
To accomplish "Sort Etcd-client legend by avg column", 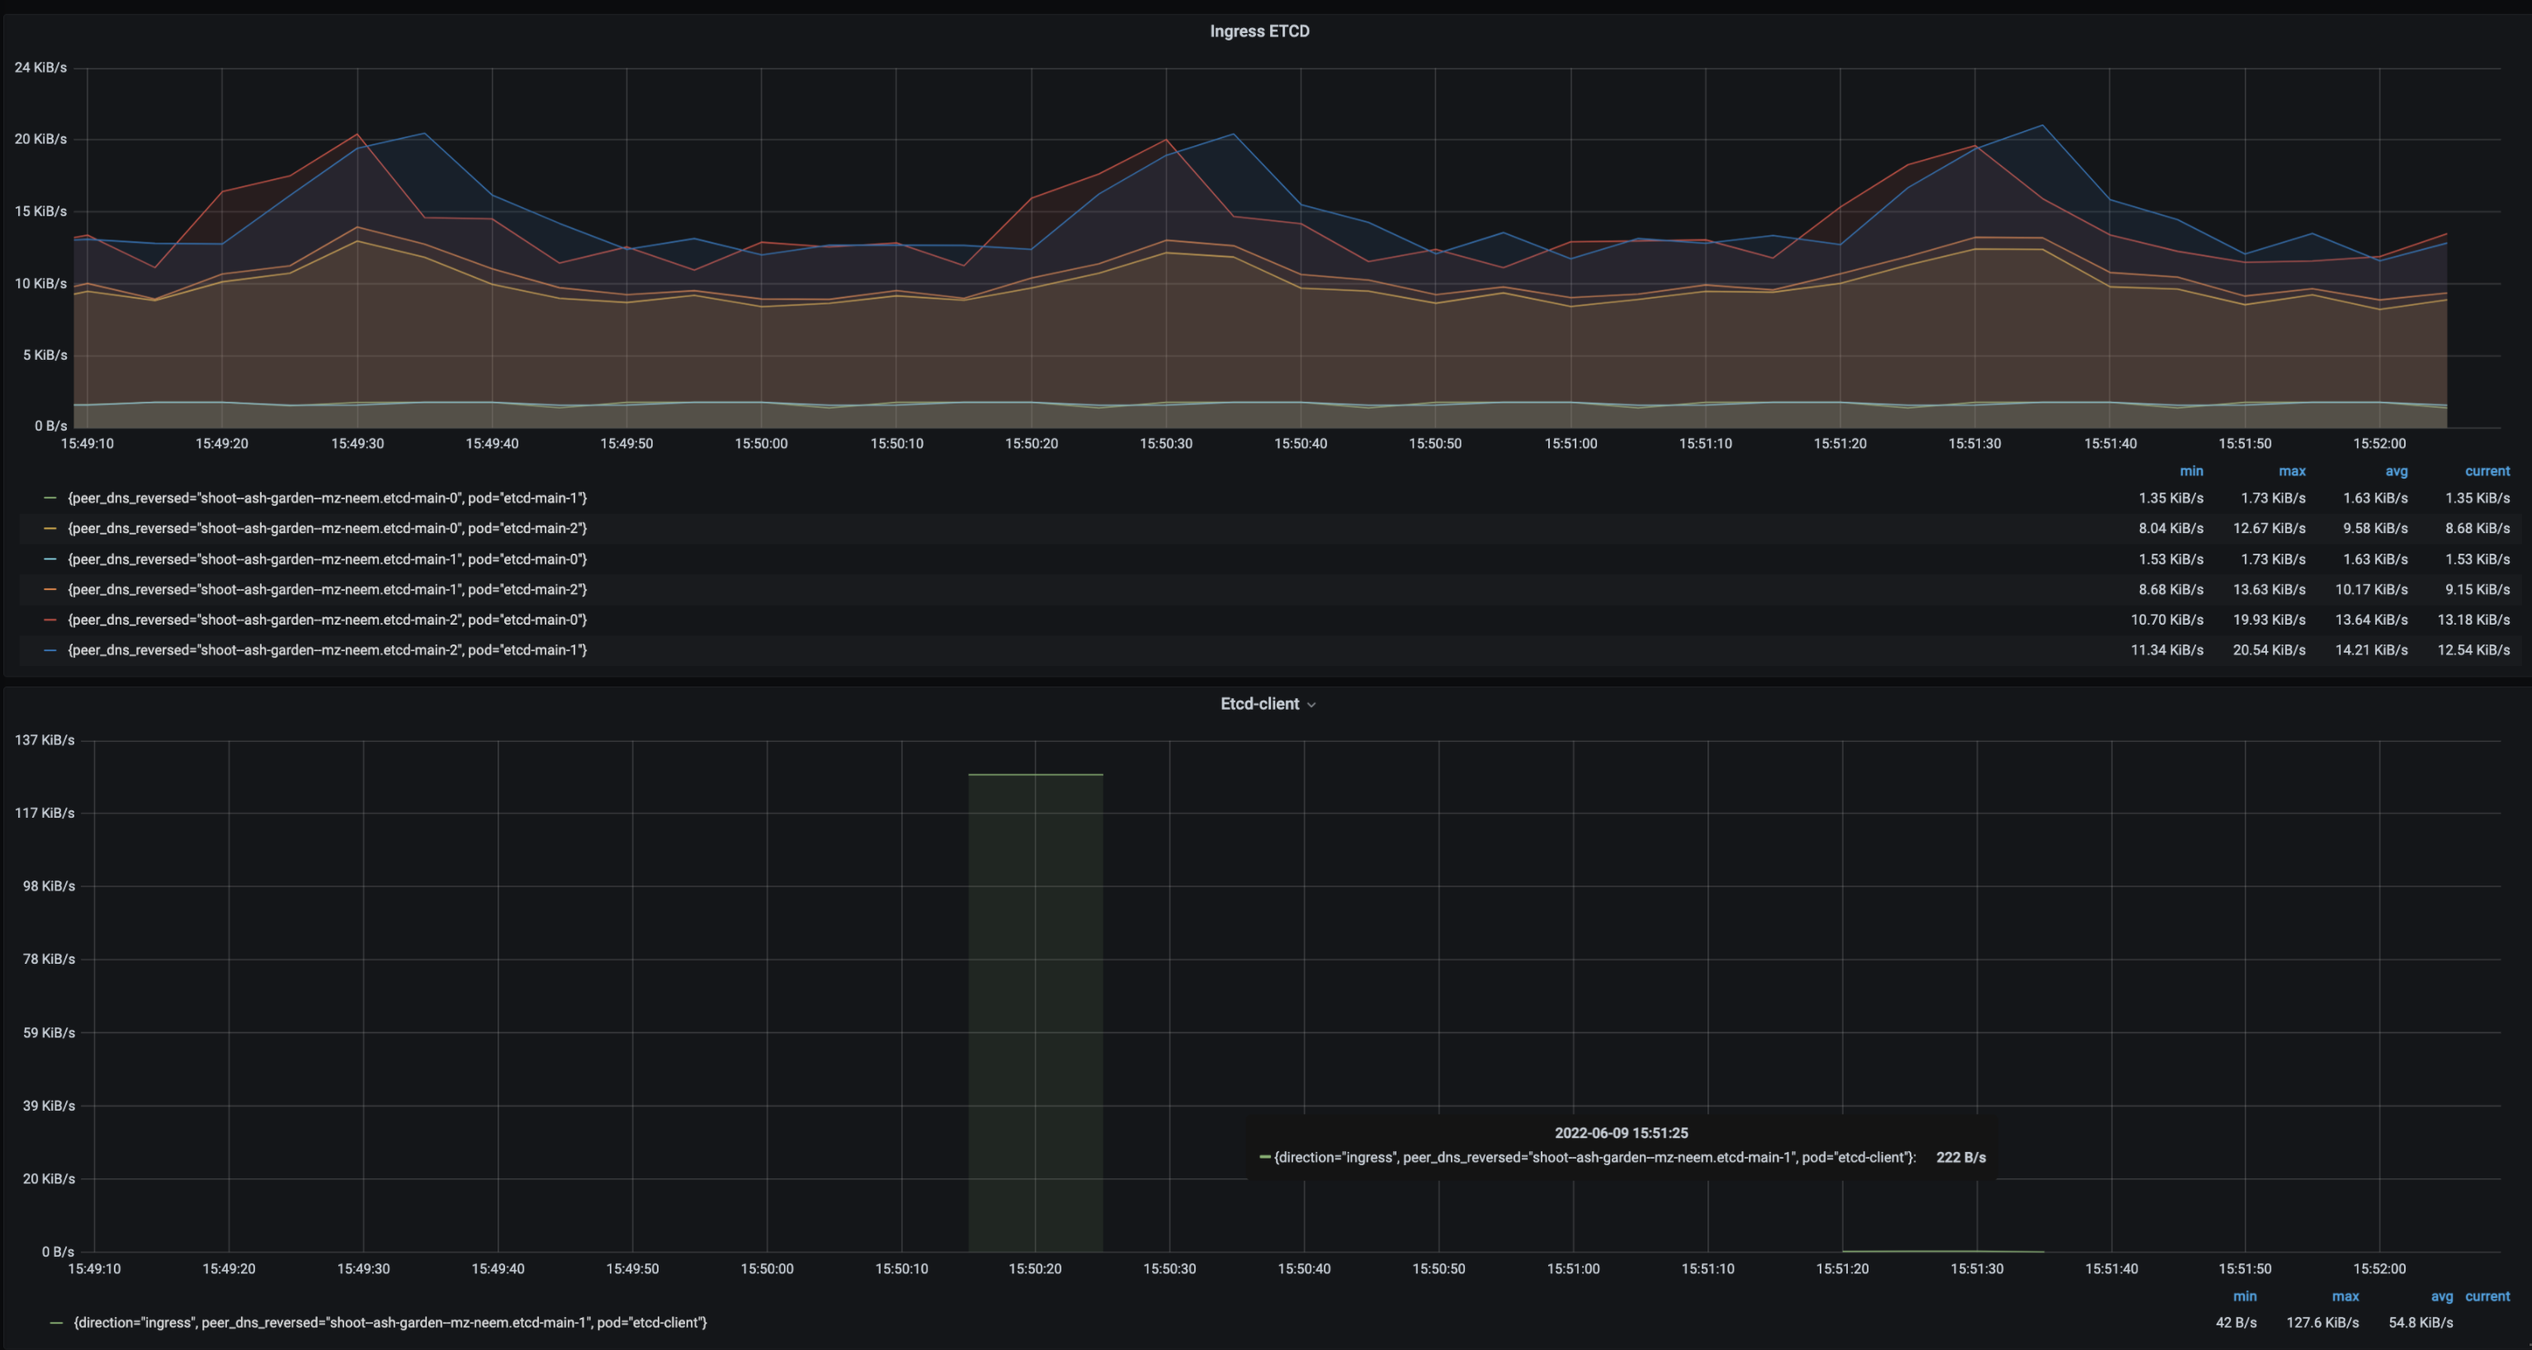I will (2441, 1297).
